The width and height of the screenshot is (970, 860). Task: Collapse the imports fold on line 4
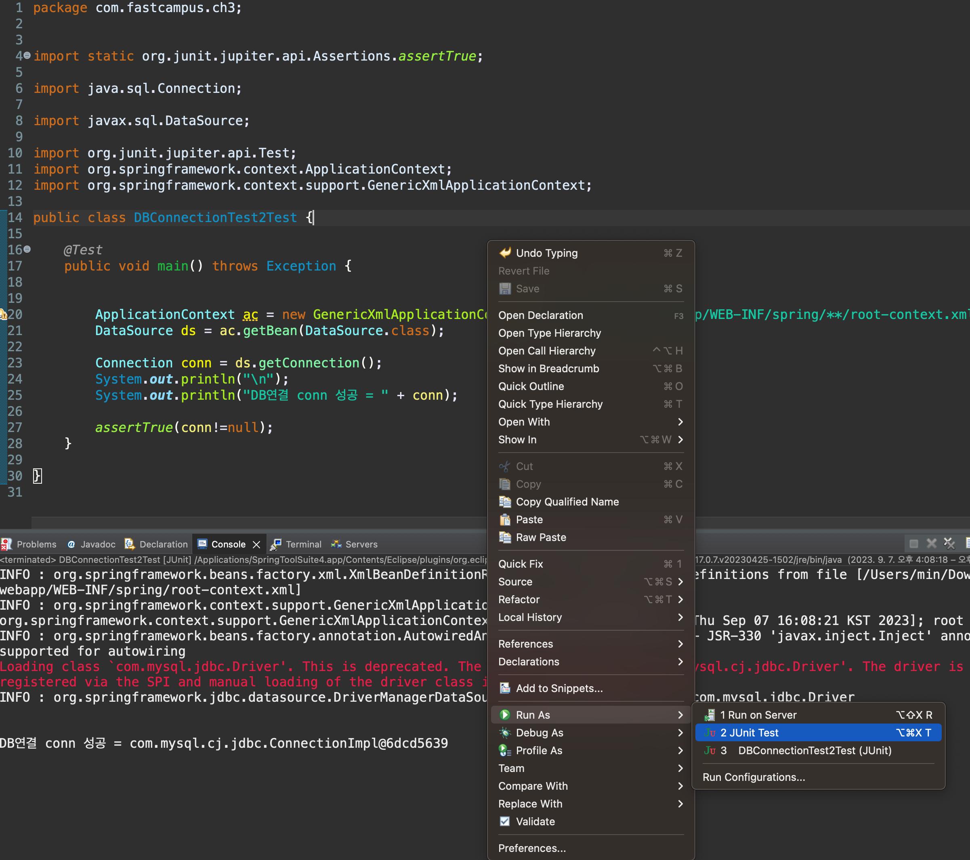pyautogui.click(x=27, y=56)
